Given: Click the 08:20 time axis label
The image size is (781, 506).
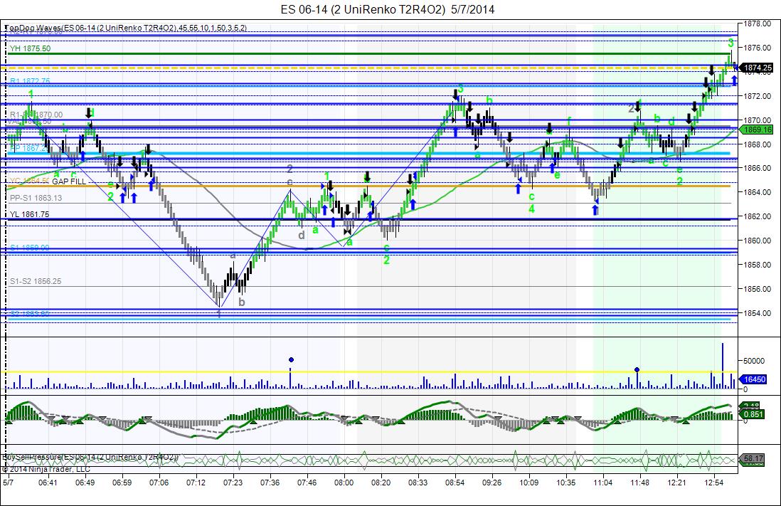Looking at the screenshot, I should tap(381, 483).
